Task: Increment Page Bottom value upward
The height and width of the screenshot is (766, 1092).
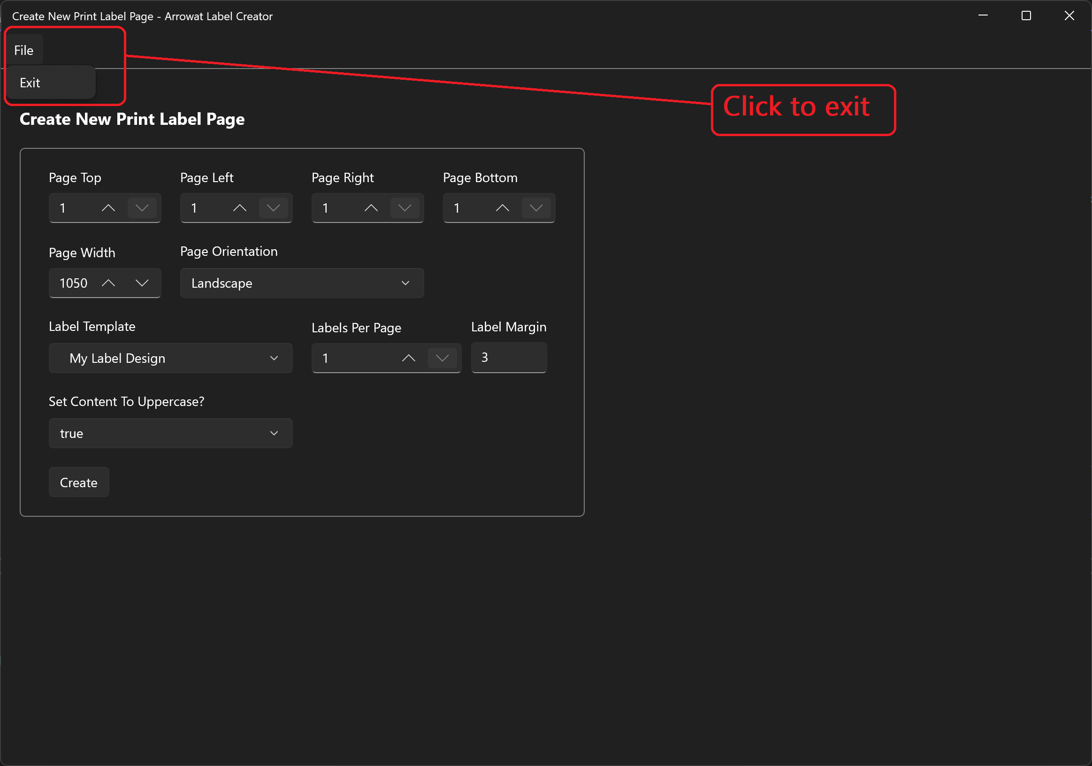Action: click(501, 207)
